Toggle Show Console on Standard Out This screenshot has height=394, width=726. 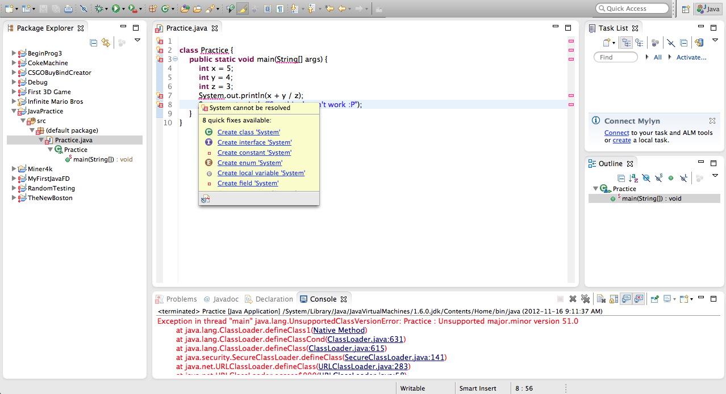[x=626, y=299]
